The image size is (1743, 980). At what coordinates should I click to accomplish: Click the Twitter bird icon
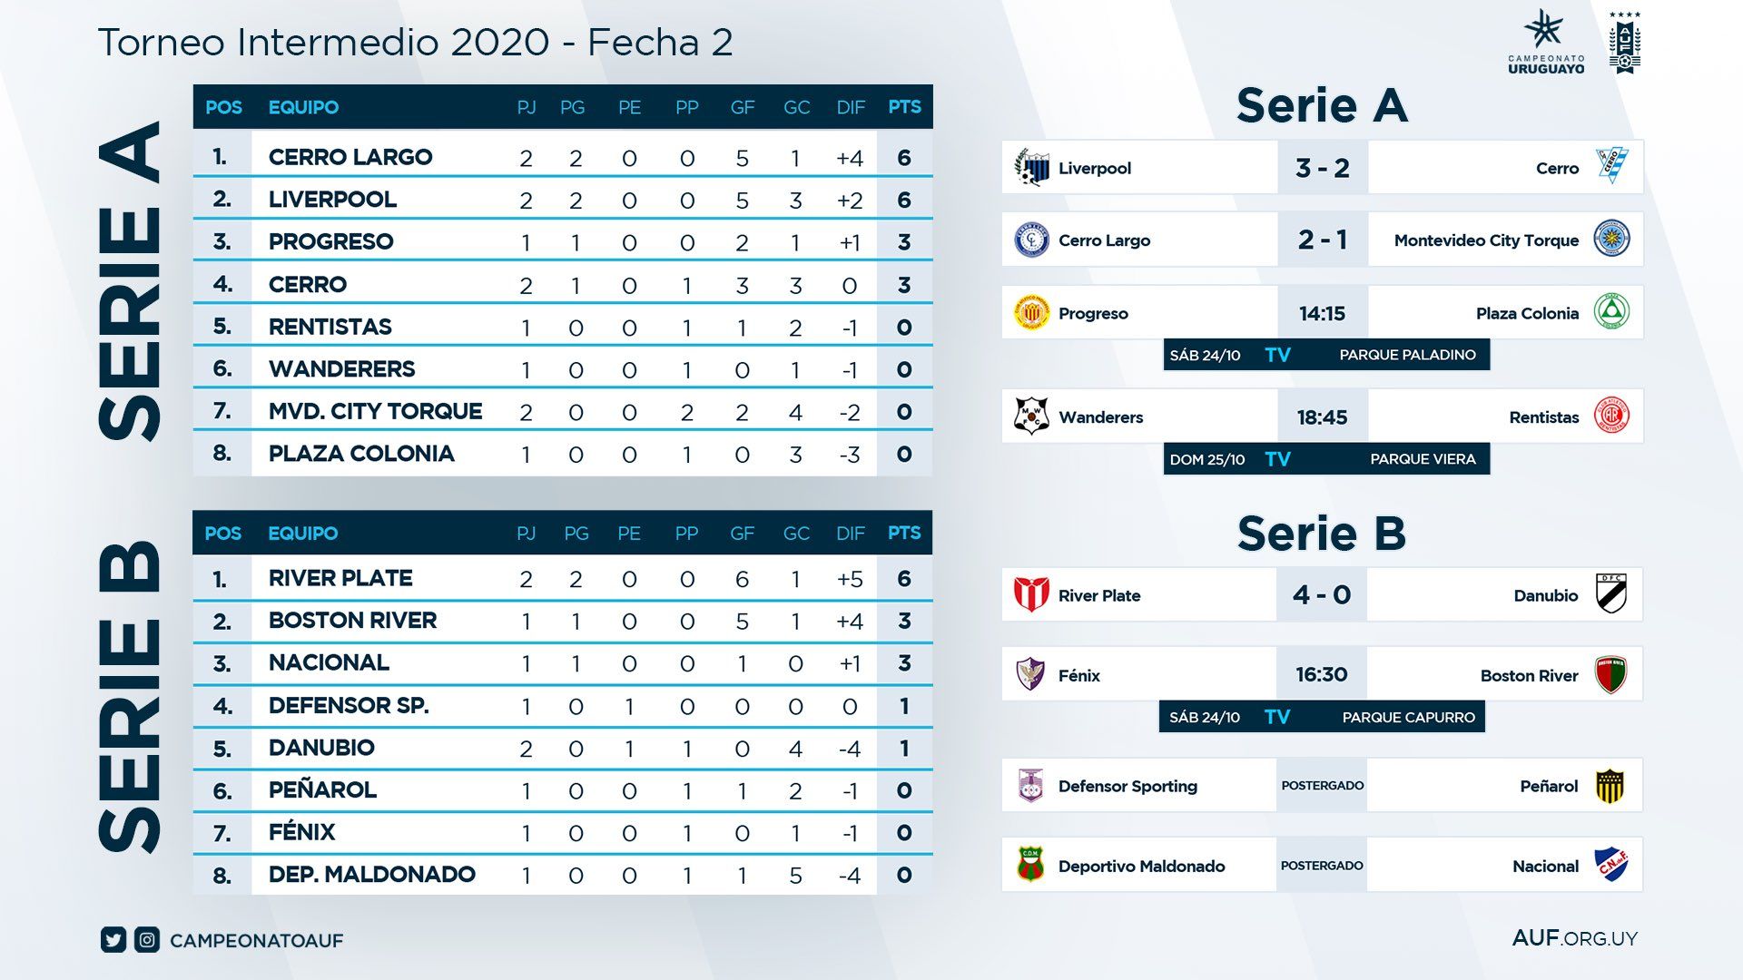point(113,940)
